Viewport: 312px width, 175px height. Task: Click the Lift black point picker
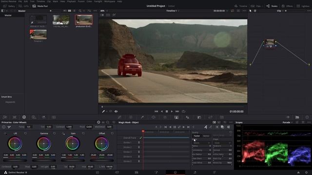pos(5,134)
